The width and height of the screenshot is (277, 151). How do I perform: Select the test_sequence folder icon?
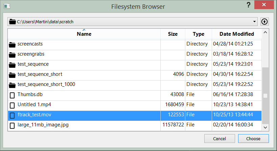(12, 65)
